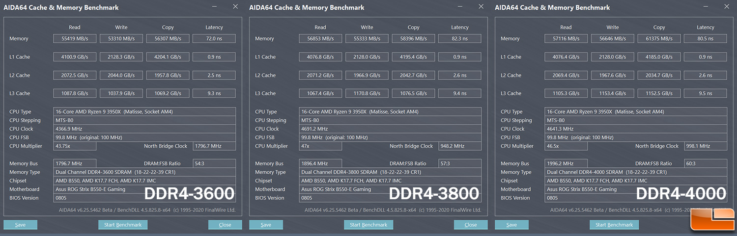
Task: Click the L2 Cache read value 2069.4 GB/s
Action: pyautogui.click(x=566, y=75)
